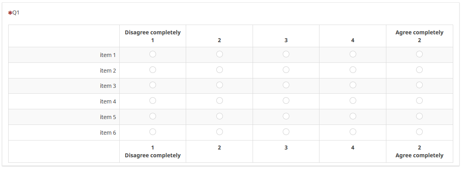Choose rating 4 for item 2
Screen dimensions: 463x169
pyautogui.click(x=353, y=70)
